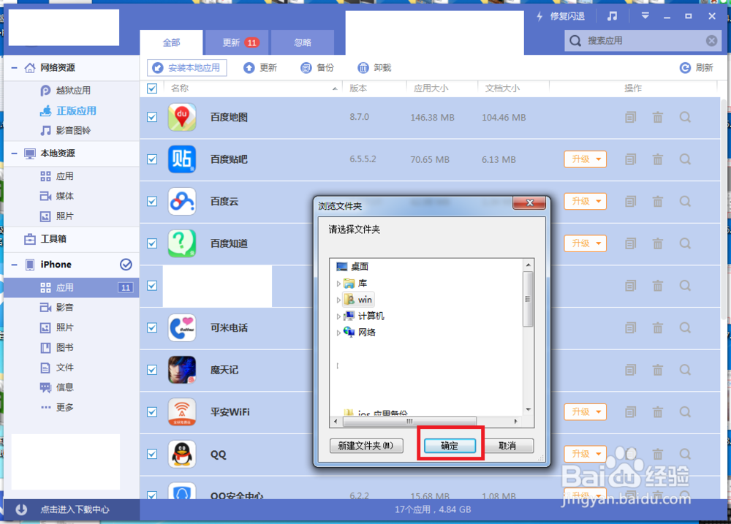731x524 pixels.
Task: Expand the 计算机 node in dialog tree
Action: click(338, 316)
